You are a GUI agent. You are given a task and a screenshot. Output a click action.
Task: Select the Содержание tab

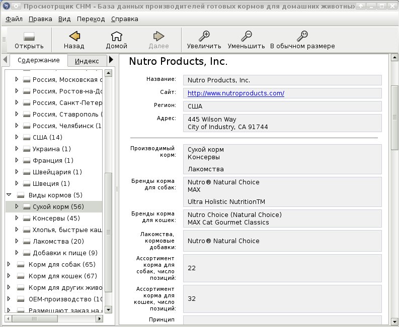[x=39, y=60]
